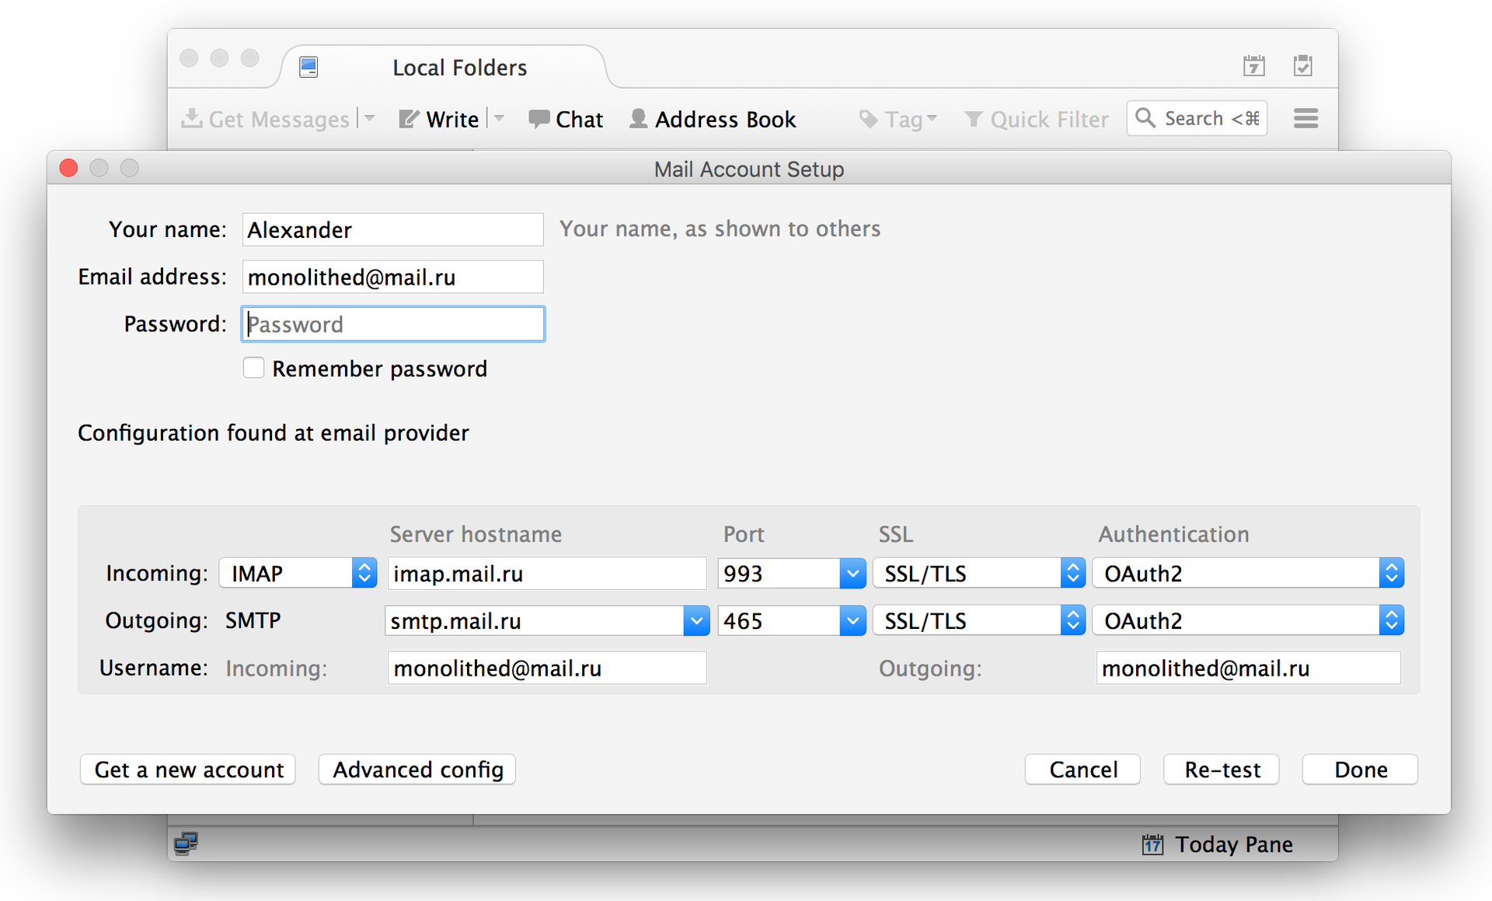Click the Re-test button
Viewport: 1492px width, 901px height.
[x=1222, y=770]
